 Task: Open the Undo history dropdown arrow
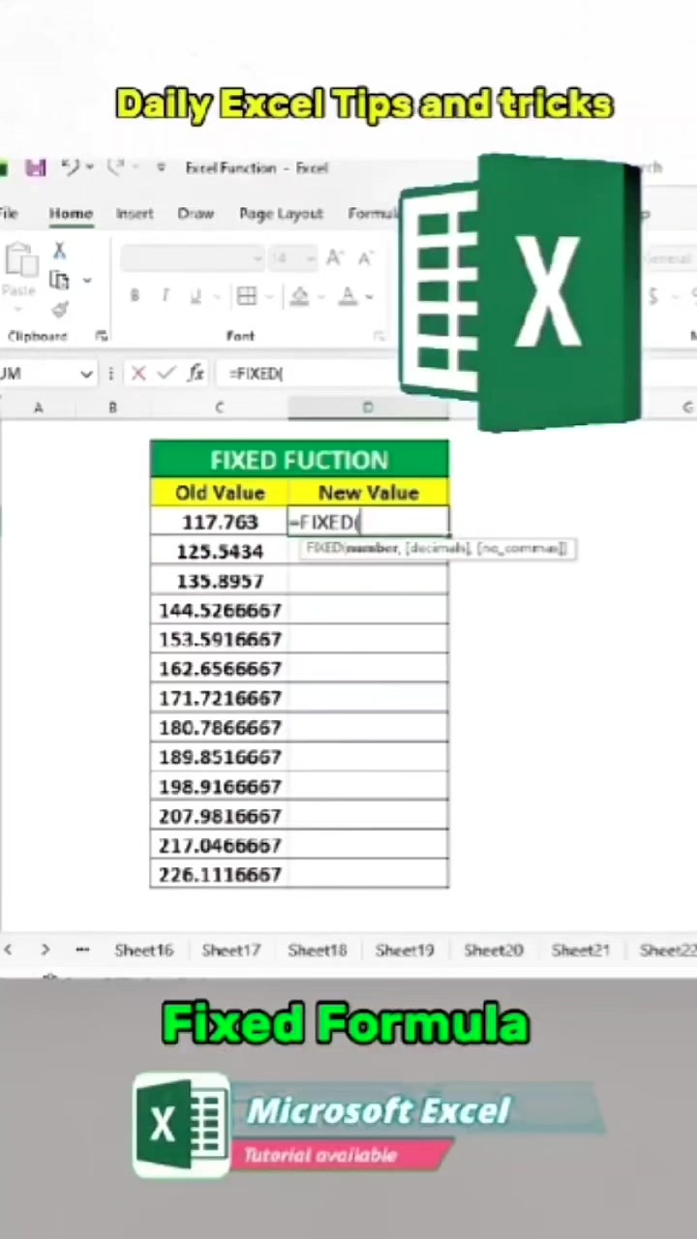89,167
